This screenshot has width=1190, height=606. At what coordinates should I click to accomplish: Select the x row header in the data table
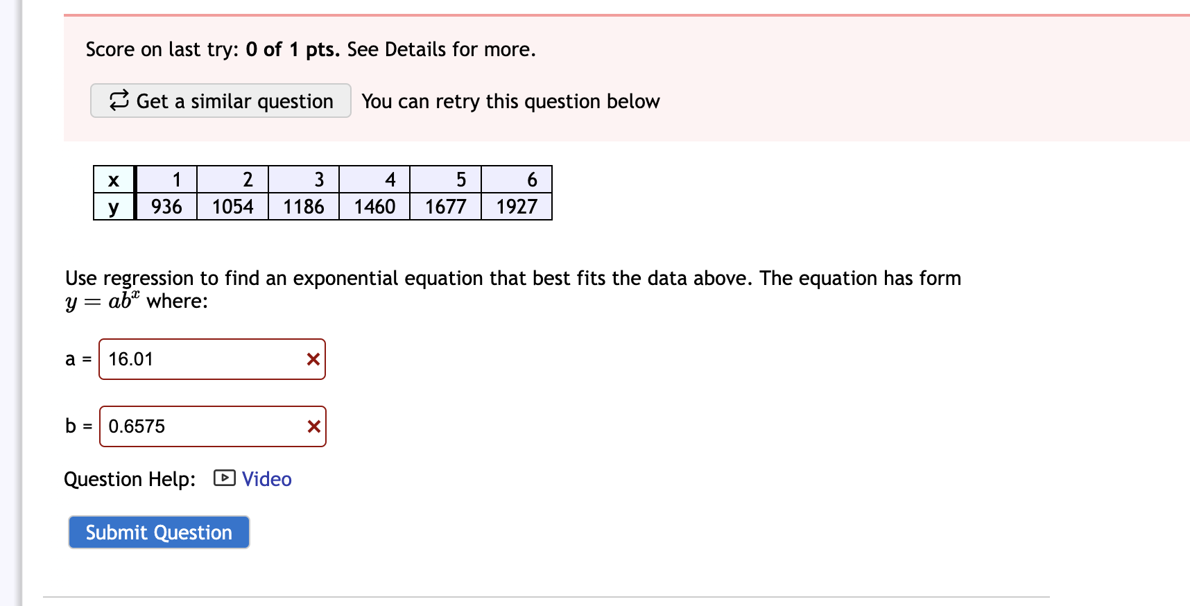point(113,180)
